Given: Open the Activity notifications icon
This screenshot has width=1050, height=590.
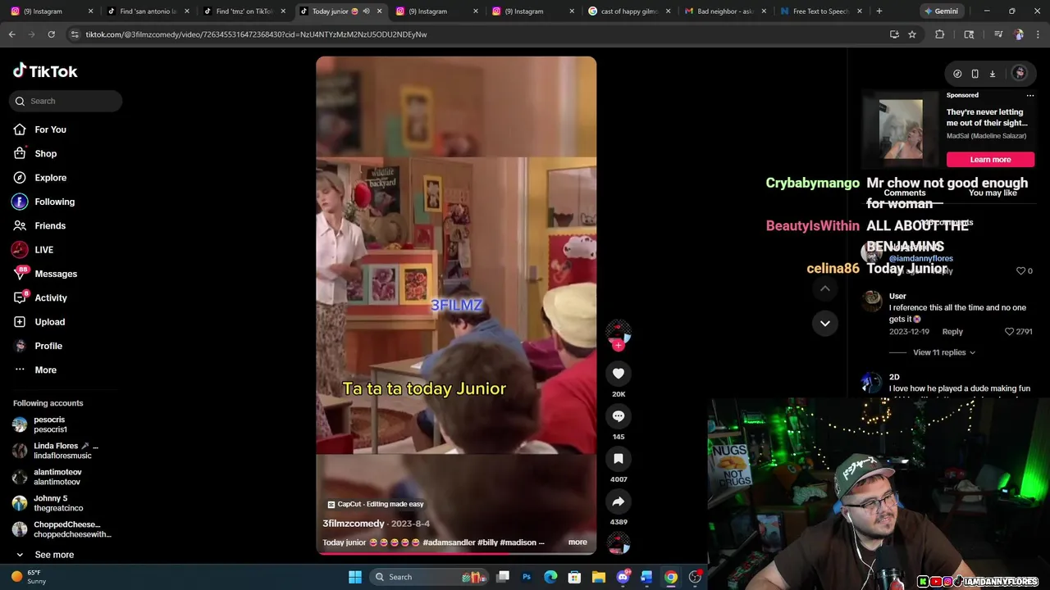Looking at the screenshot, I should click(20, 297).
